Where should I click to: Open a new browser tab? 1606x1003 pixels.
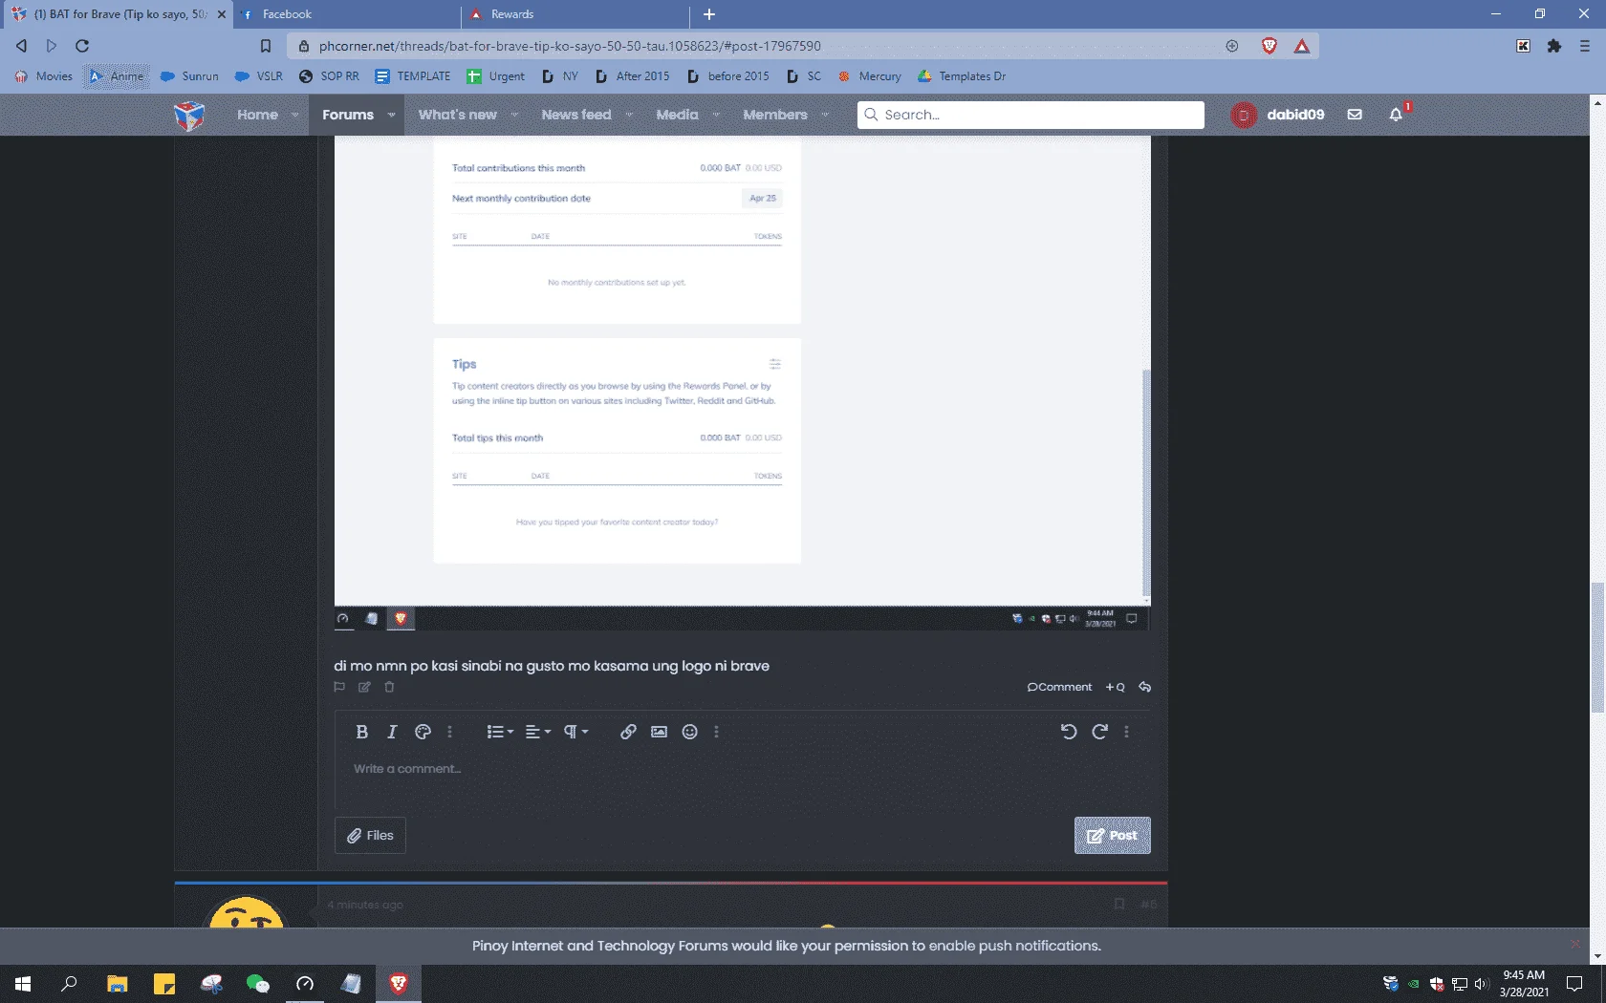tap(709, 14)
